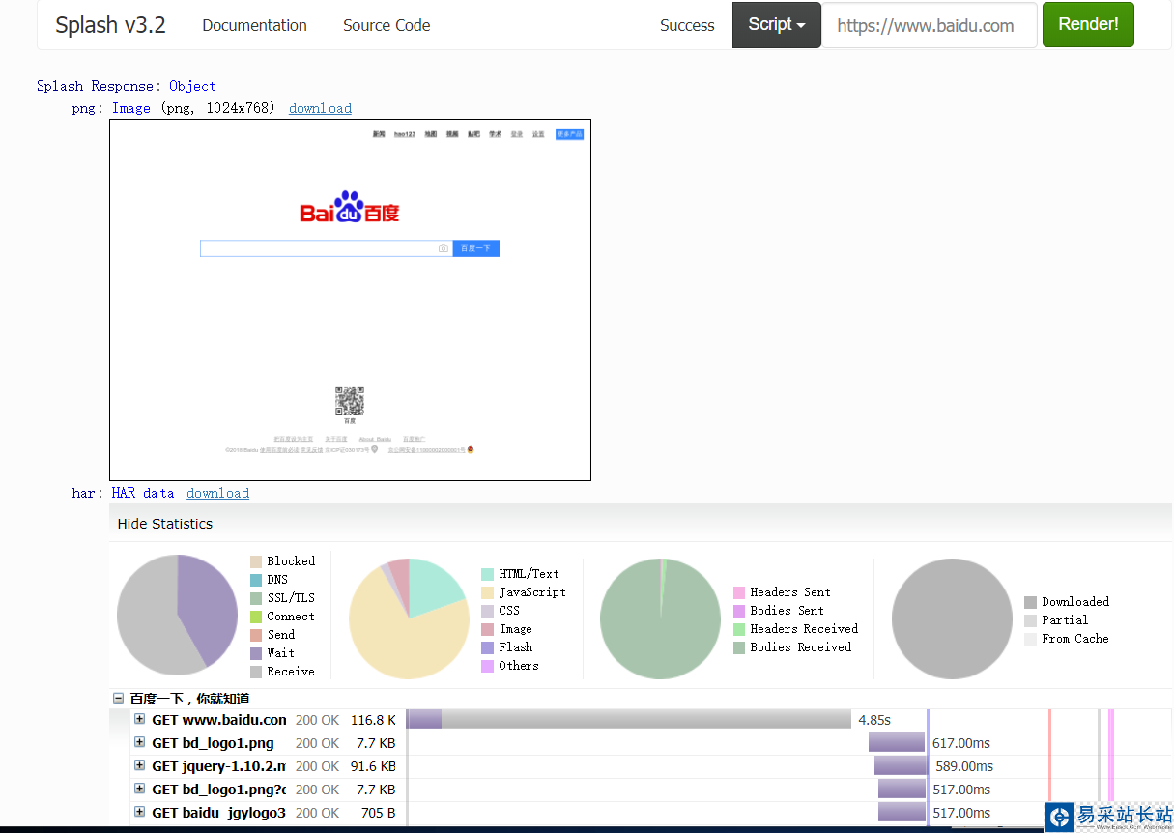Download the HAR data
The width and height of the screenshot is (1174, 833).
(217, 493)
